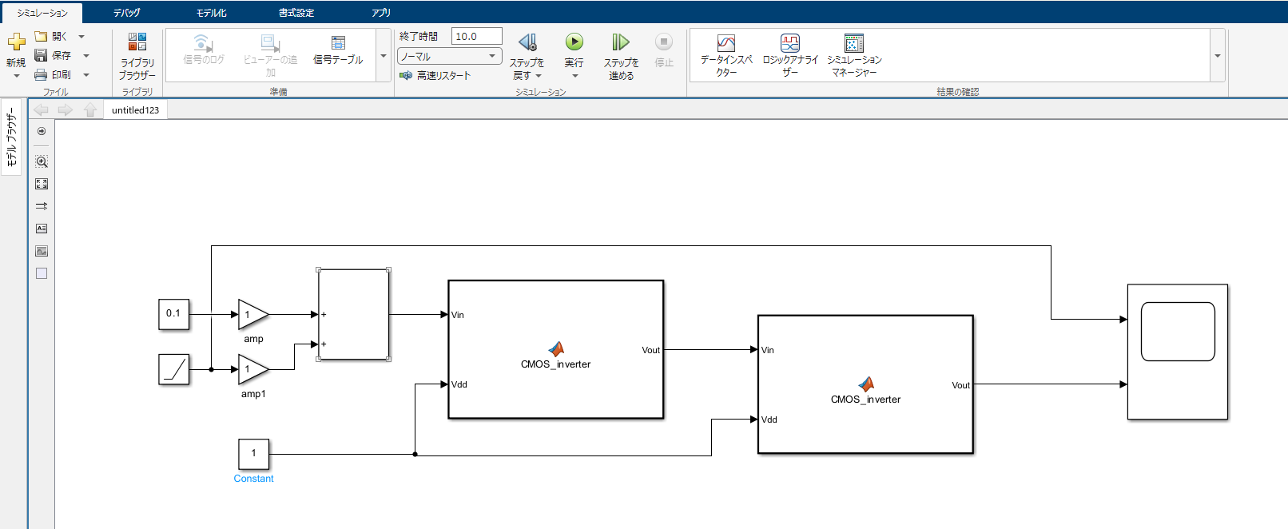Open the Logic Analyzer
Image resolution: width=1288 pixels, height=529 pixels.
coord(790,54)
